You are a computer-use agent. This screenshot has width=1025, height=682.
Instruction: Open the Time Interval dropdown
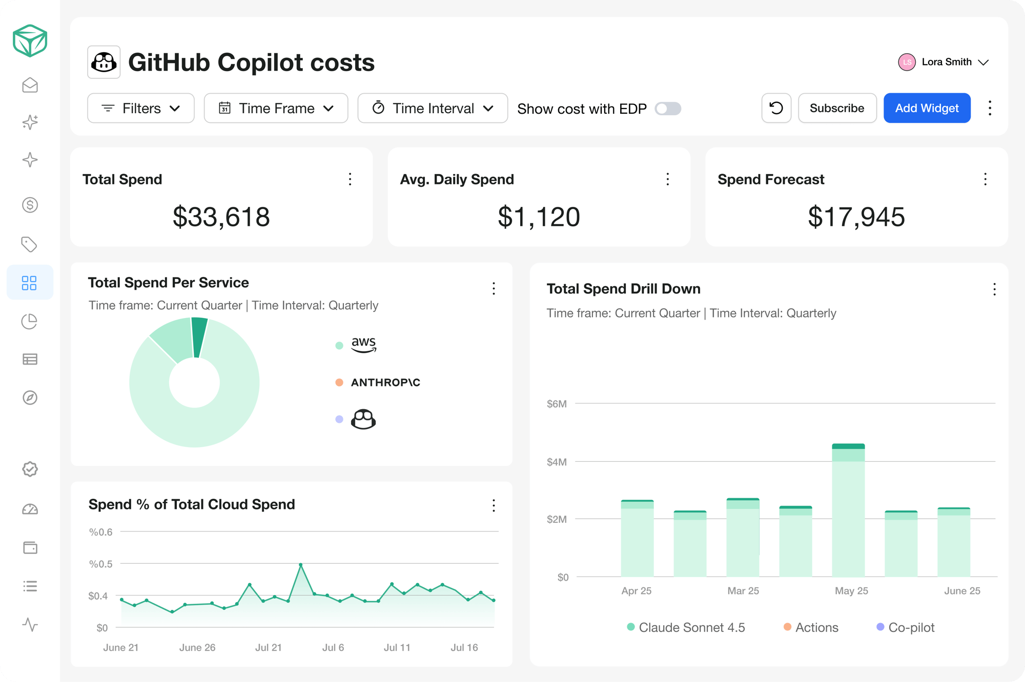click(433, 108)
